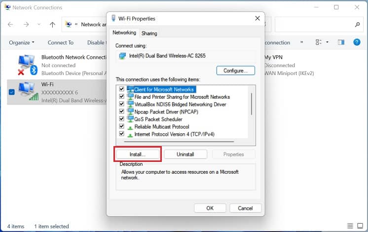Screen dimensions: 368x232
Task: Open Help with the question mark icon
Action: (357, 42)
